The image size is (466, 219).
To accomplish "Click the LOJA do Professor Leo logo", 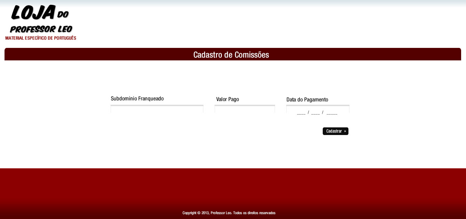I will tap(41, 22).
